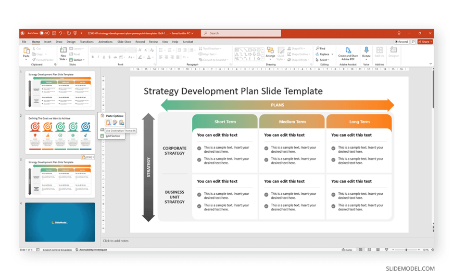
Task: Click the Dictate microphone icon
Action: click(367, 50)
